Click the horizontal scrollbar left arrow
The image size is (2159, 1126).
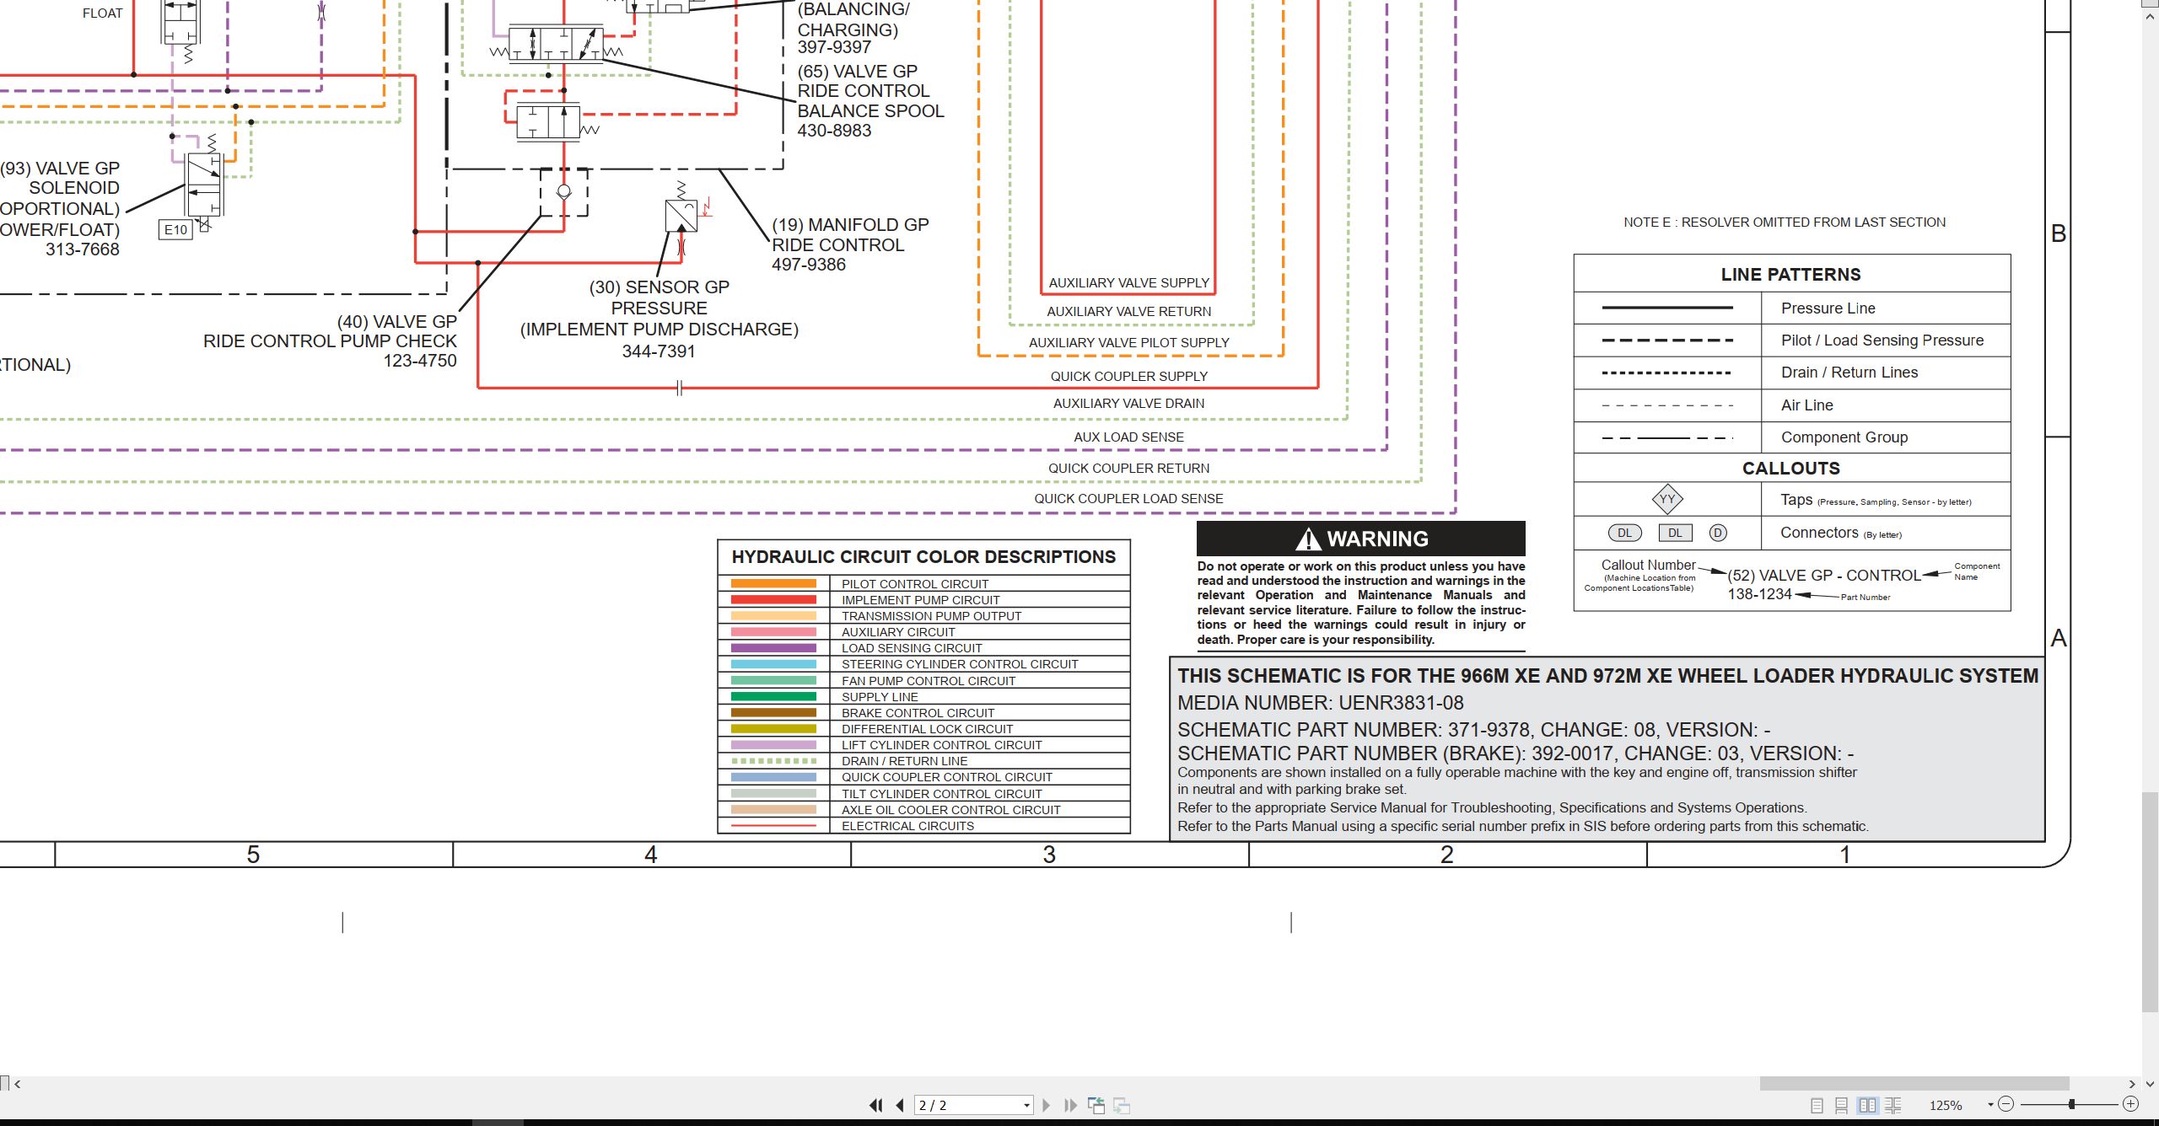coord(18,1084)
